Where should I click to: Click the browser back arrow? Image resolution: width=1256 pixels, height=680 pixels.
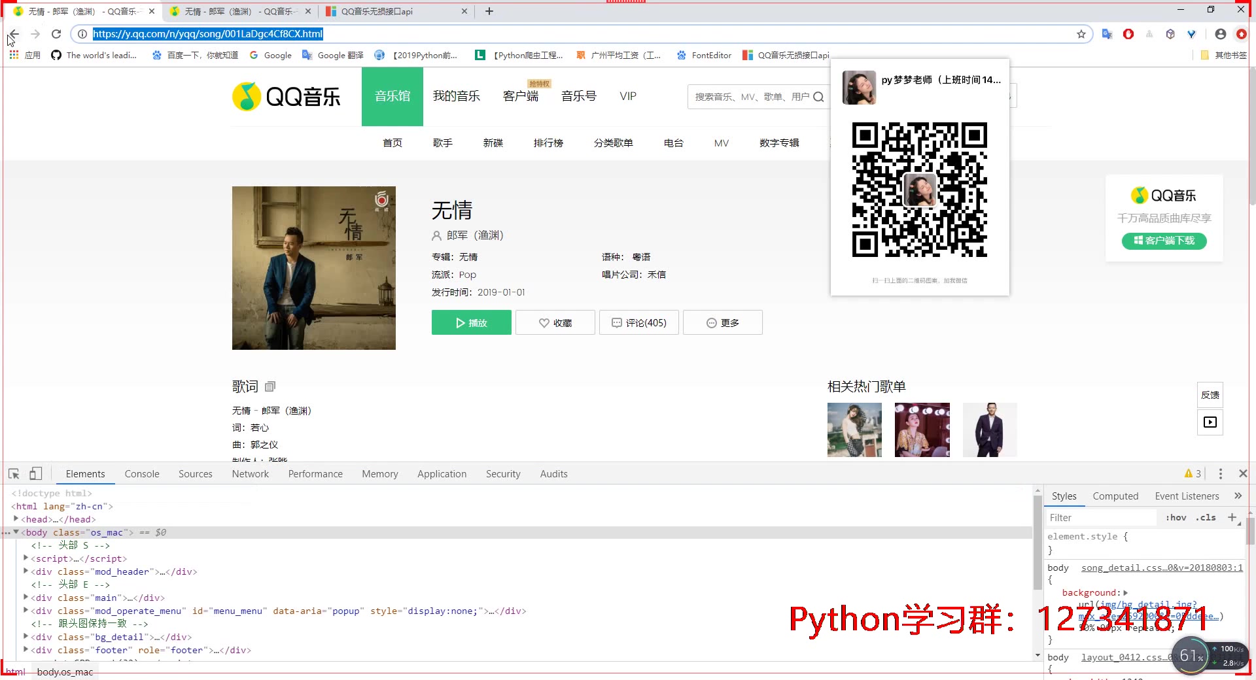pos(14,34)
